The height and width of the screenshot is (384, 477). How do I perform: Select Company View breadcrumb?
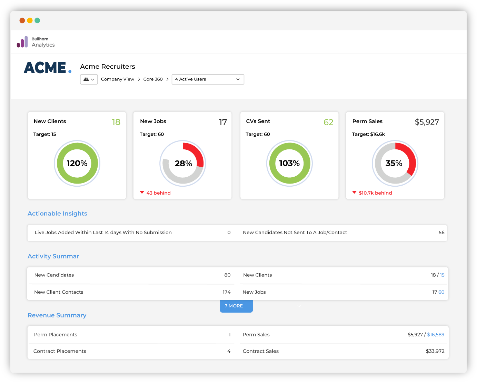[118, 79]
